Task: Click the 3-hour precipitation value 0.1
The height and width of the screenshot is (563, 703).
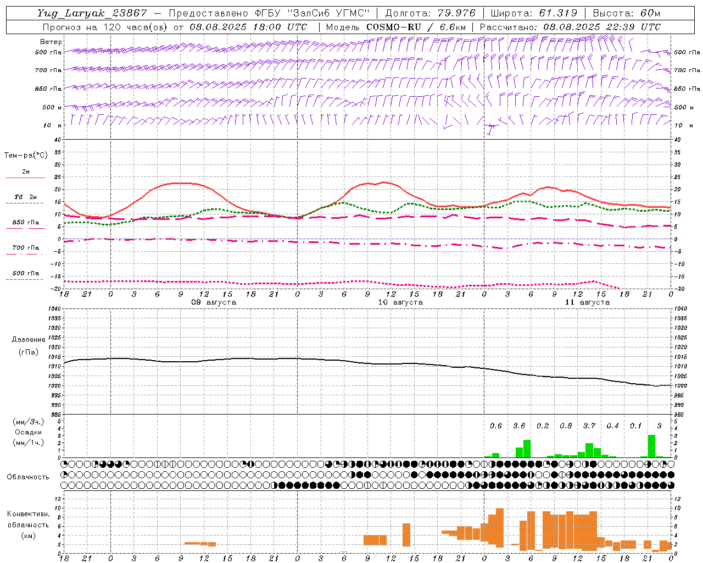Action: click(x=635, y=426)
